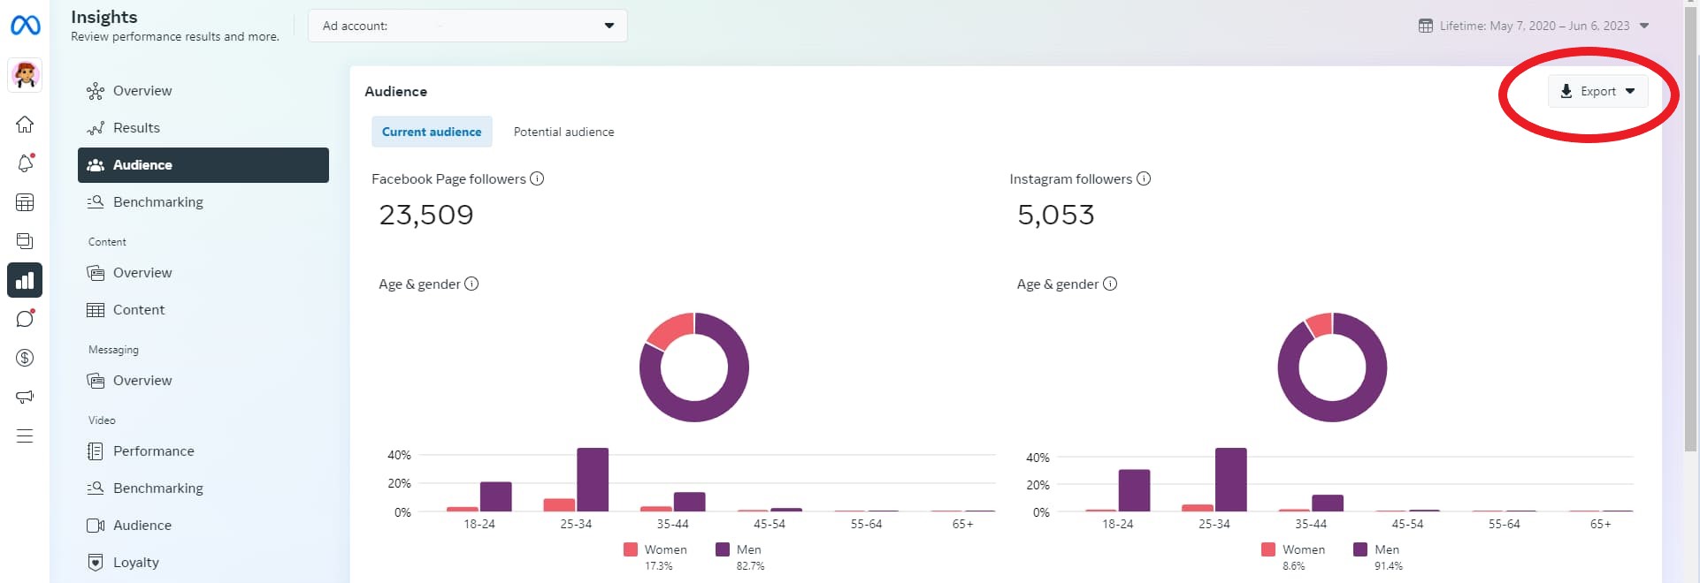Viewport: 1700px width, 583px height.
Task: Expand the Export dropdown button
Action: pos(1597,91)
